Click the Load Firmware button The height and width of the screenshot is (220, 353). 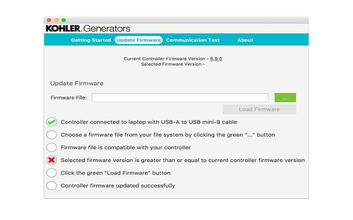point(259,109)
